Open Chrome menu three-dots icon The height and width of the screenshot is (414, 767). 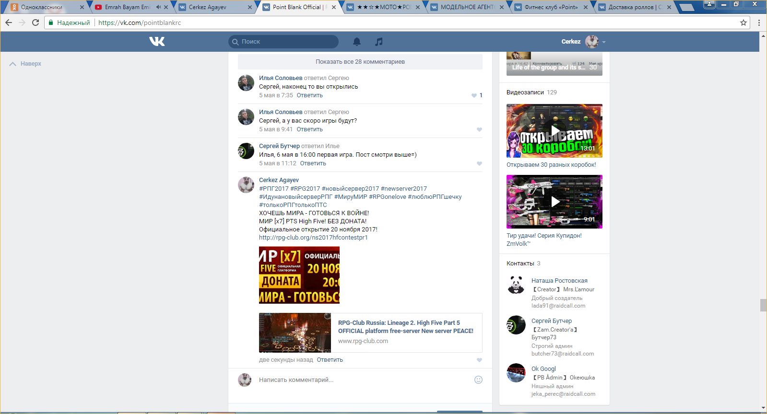[759, 23]
